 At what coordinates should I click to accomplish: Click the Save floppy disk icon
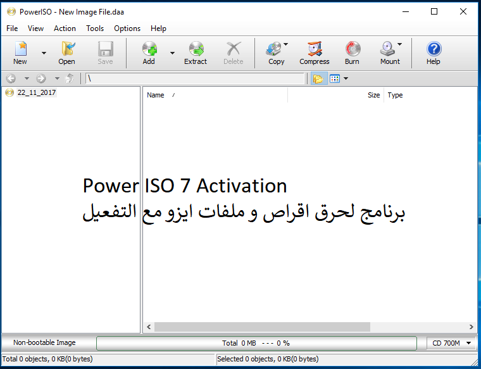tap(106, 49)
